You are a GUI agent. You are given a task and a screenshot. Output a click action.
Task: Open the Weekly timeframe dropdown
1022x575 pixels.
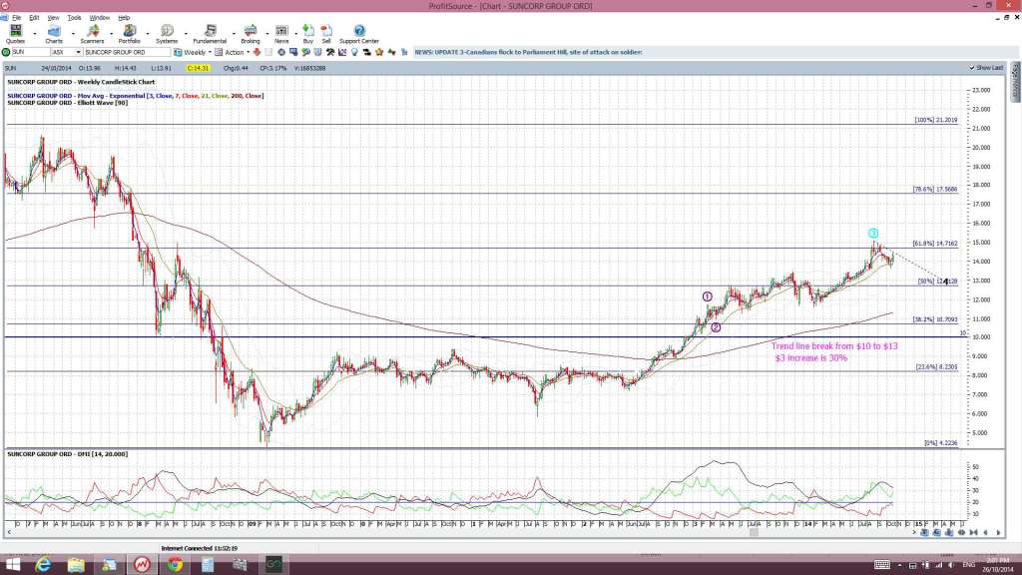click(x=210, y=52)
